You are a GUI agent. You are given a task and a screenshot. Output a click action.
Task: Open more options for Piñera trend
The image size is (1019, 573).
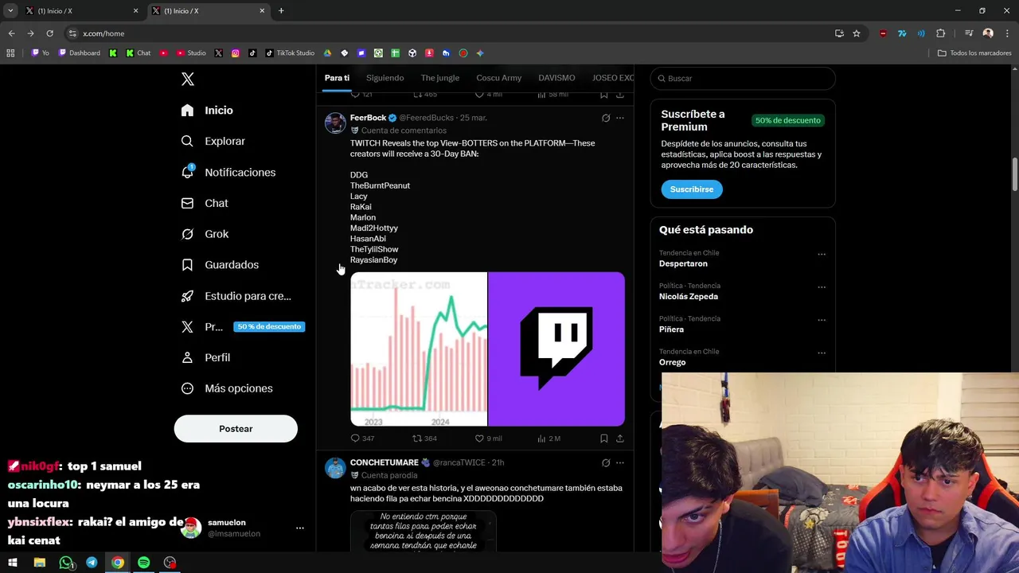822,320
